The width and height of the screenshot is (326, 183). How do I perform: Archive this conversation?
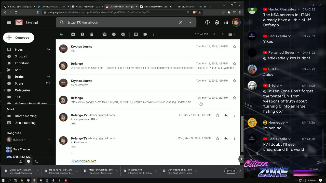[73, 34]
